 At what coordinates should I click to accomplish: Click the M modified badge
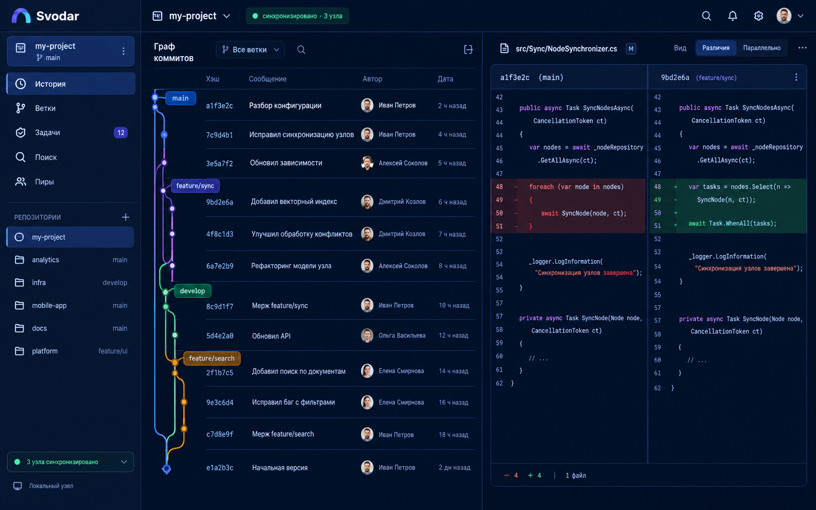pos(631,49)
